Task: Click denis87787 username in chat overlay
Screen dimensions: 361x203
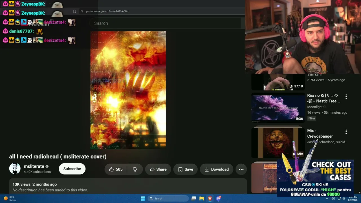Action: (x=21, y=31)
